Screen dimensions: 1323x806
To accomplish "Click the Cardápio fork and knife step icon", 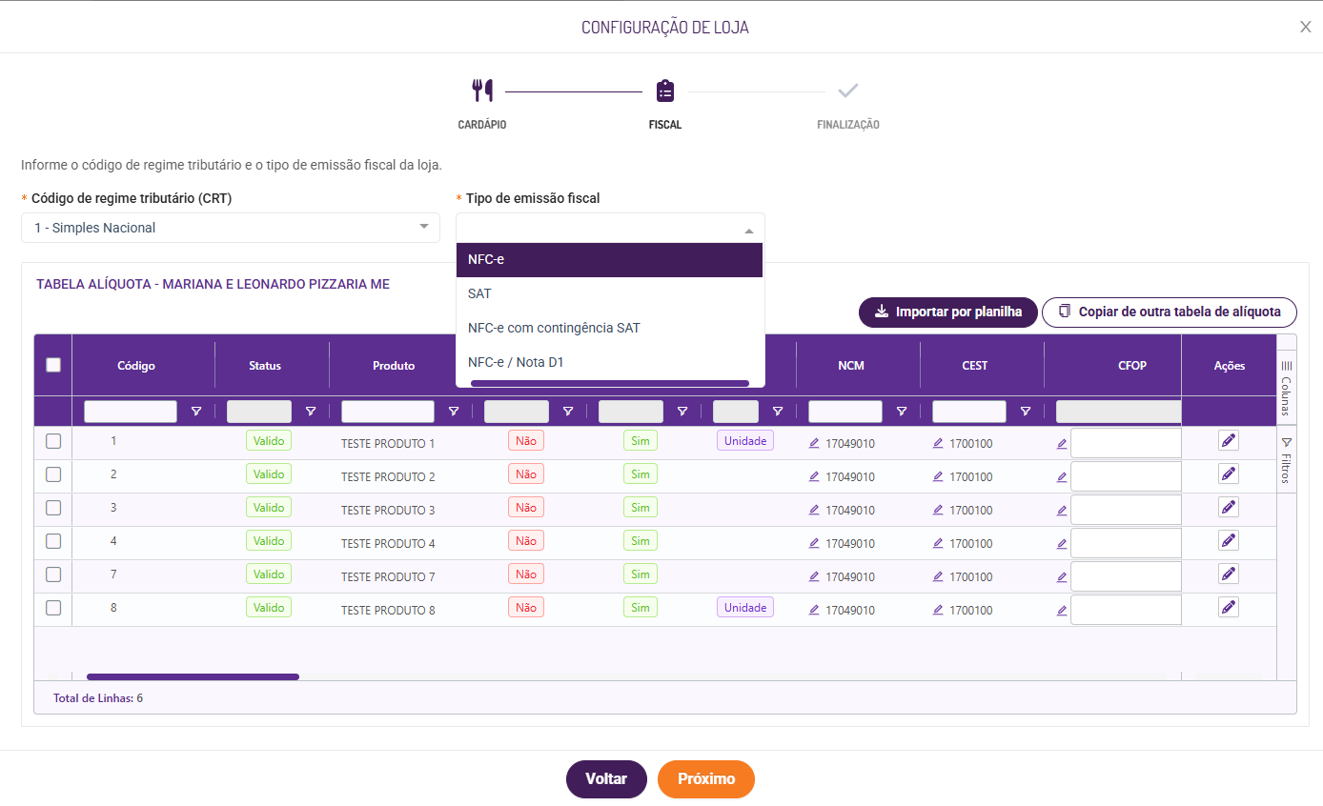I will (482, 91).
